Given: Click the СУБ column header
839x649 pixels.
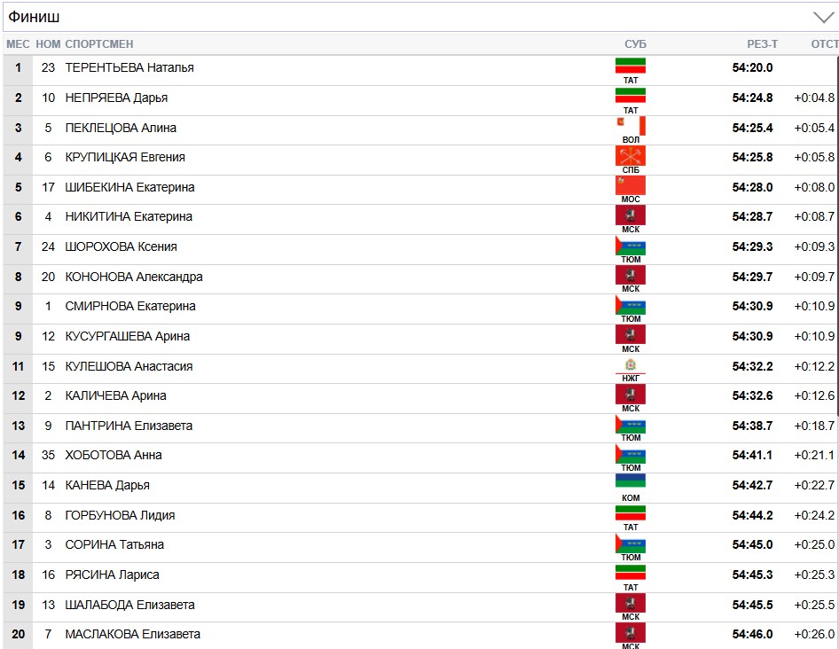Looking at the screenshot, I should click(x=635, y=44).
